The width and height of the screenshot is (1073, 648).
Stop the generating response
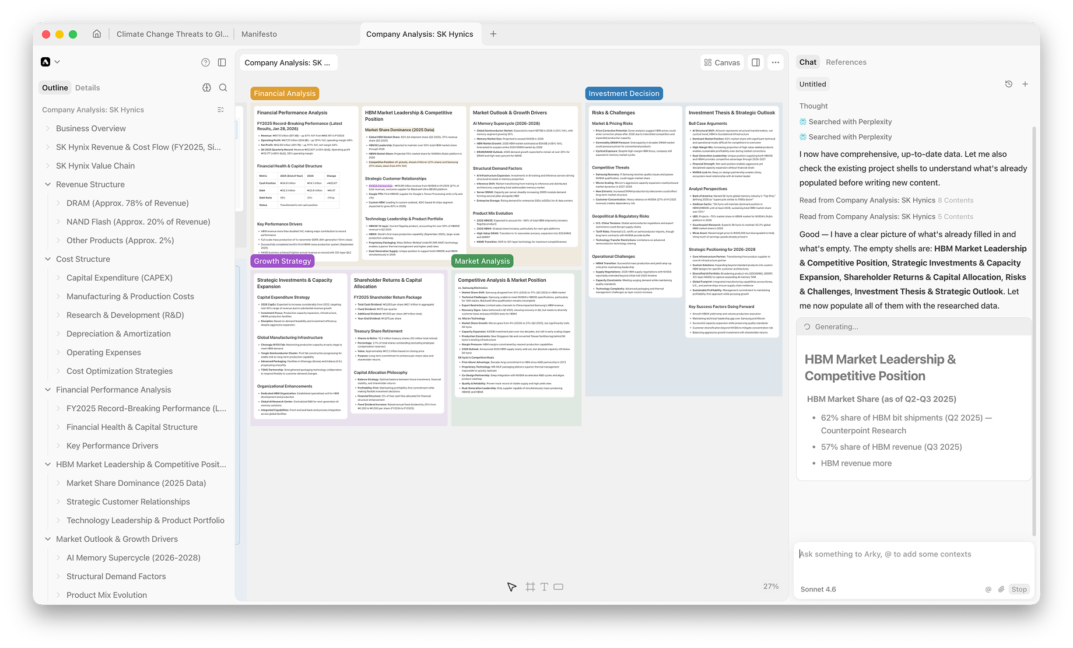point(1019,589)
